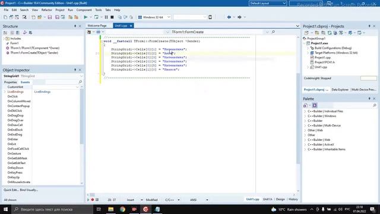380x214 pixels.
Task: Click the Bind Visually link
Action: 29,190
